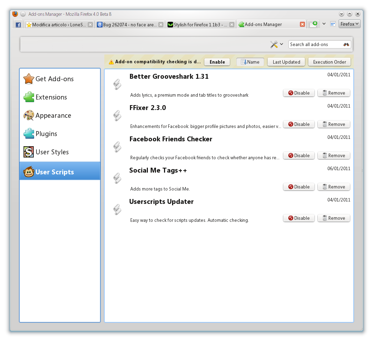Screen dimensions: 373x341
Task: Click the Social Me Tags++ script icon
Action: (x=117, y=178)
